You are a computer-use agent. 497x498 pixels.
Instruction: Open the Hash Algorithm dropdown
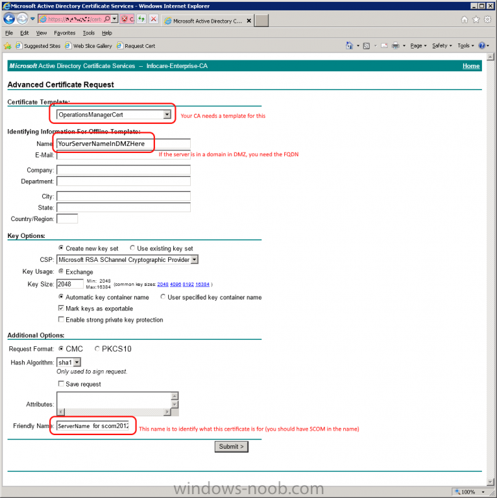(77, 362)
